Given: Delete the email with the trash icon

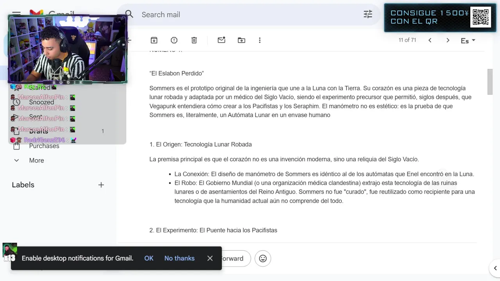Looking at the screenshot, I should click(x=194, y=40).
